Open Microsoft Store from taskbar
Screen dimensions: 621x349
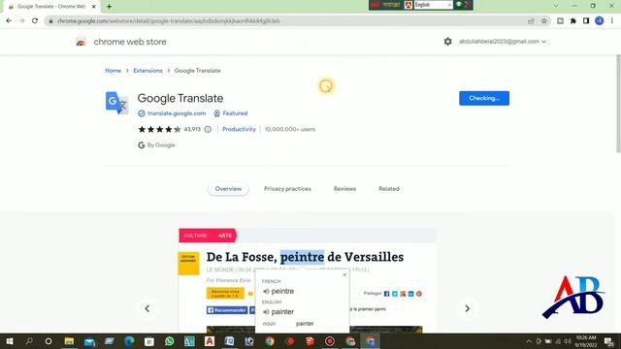[149, 341]
